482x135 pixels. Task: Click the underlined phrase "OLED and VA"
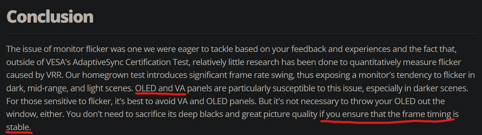point(160,88)
